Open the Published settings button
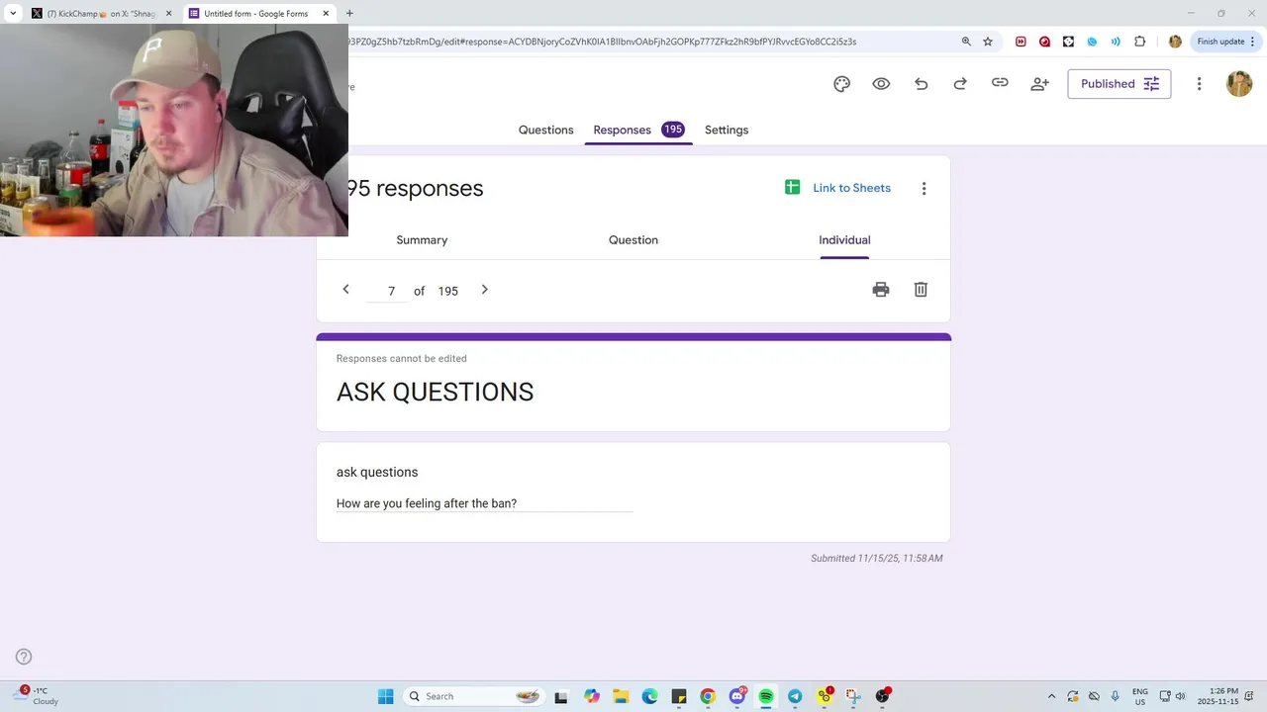This screenshot has width=1267, height=712. pyautogui.click(x=1119, y=84)
